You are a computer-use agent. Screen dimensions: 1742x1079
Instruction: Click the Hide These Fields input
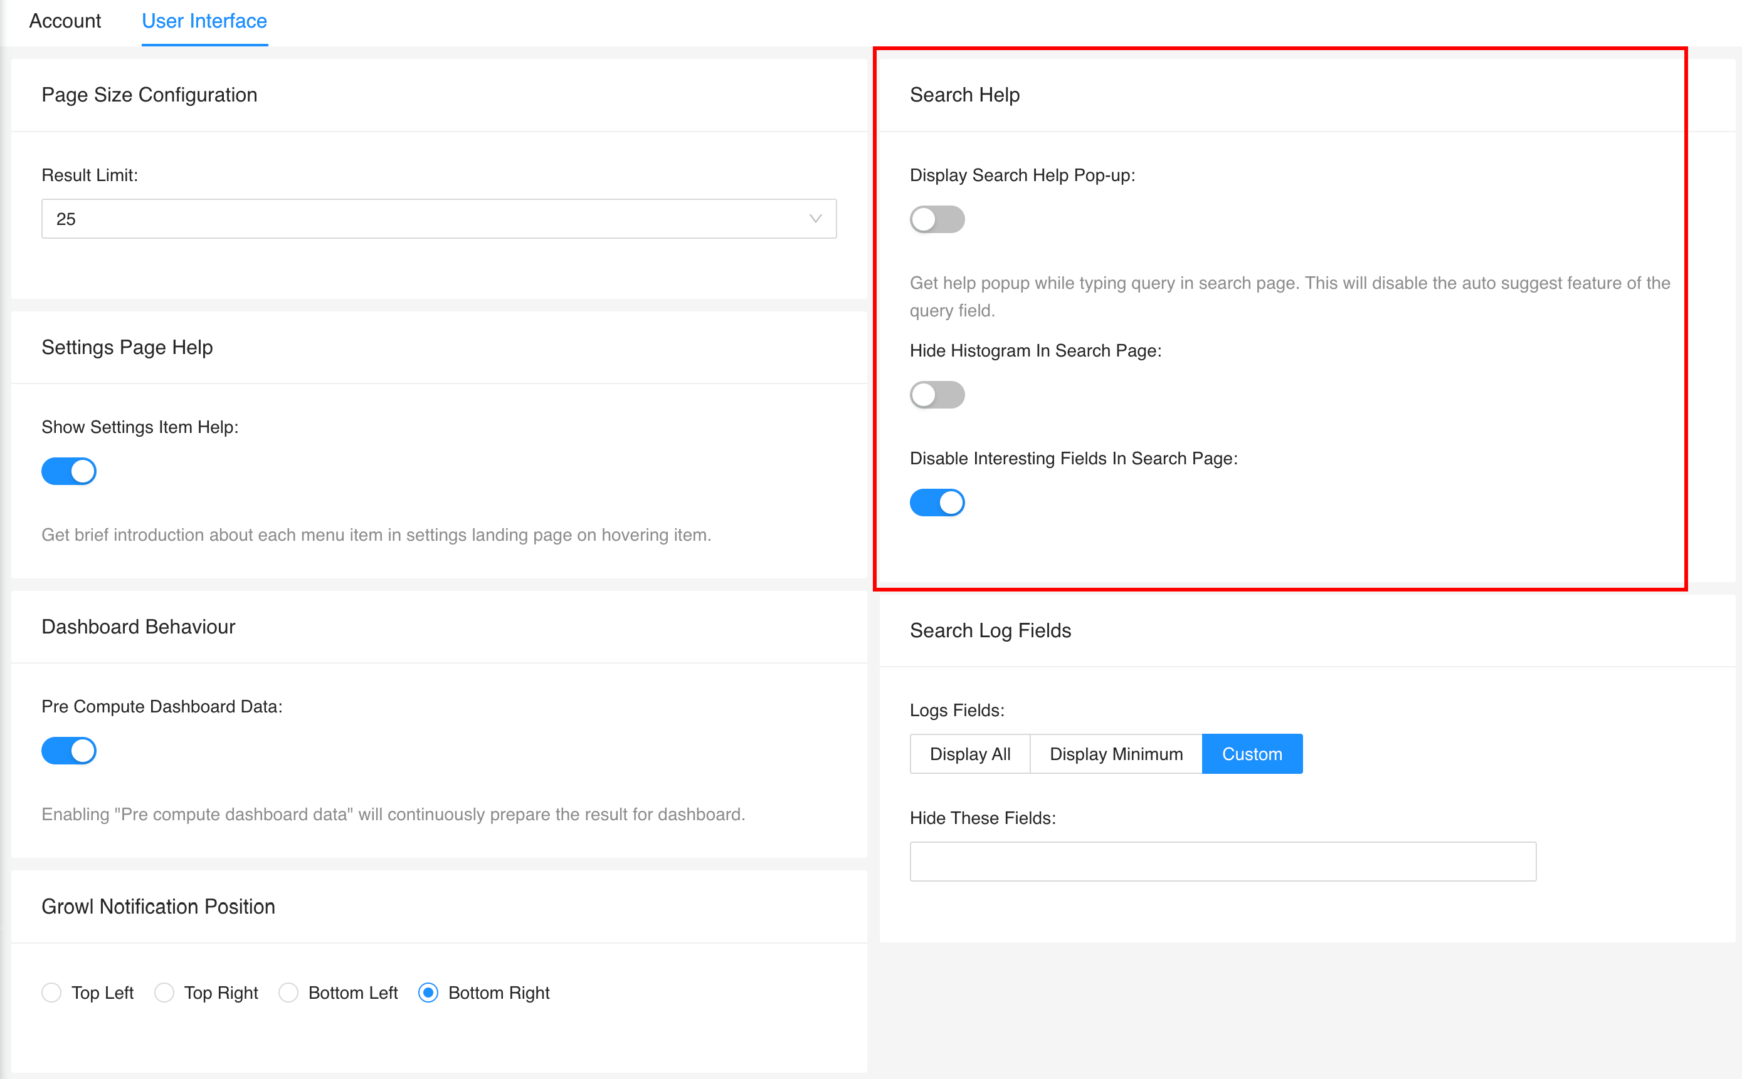pos(1222,862)
